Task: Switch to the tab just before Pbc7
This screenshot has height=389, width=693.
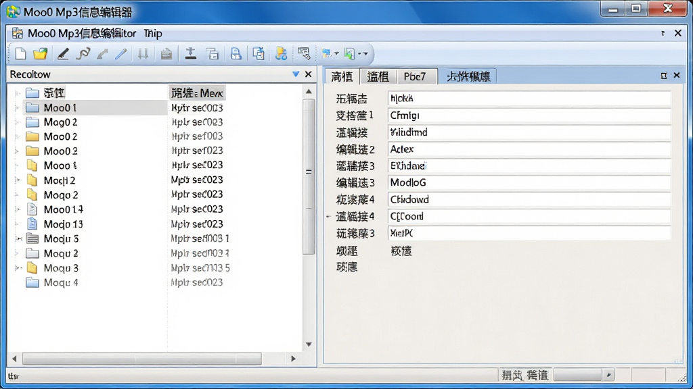Action: click(378, 77)
